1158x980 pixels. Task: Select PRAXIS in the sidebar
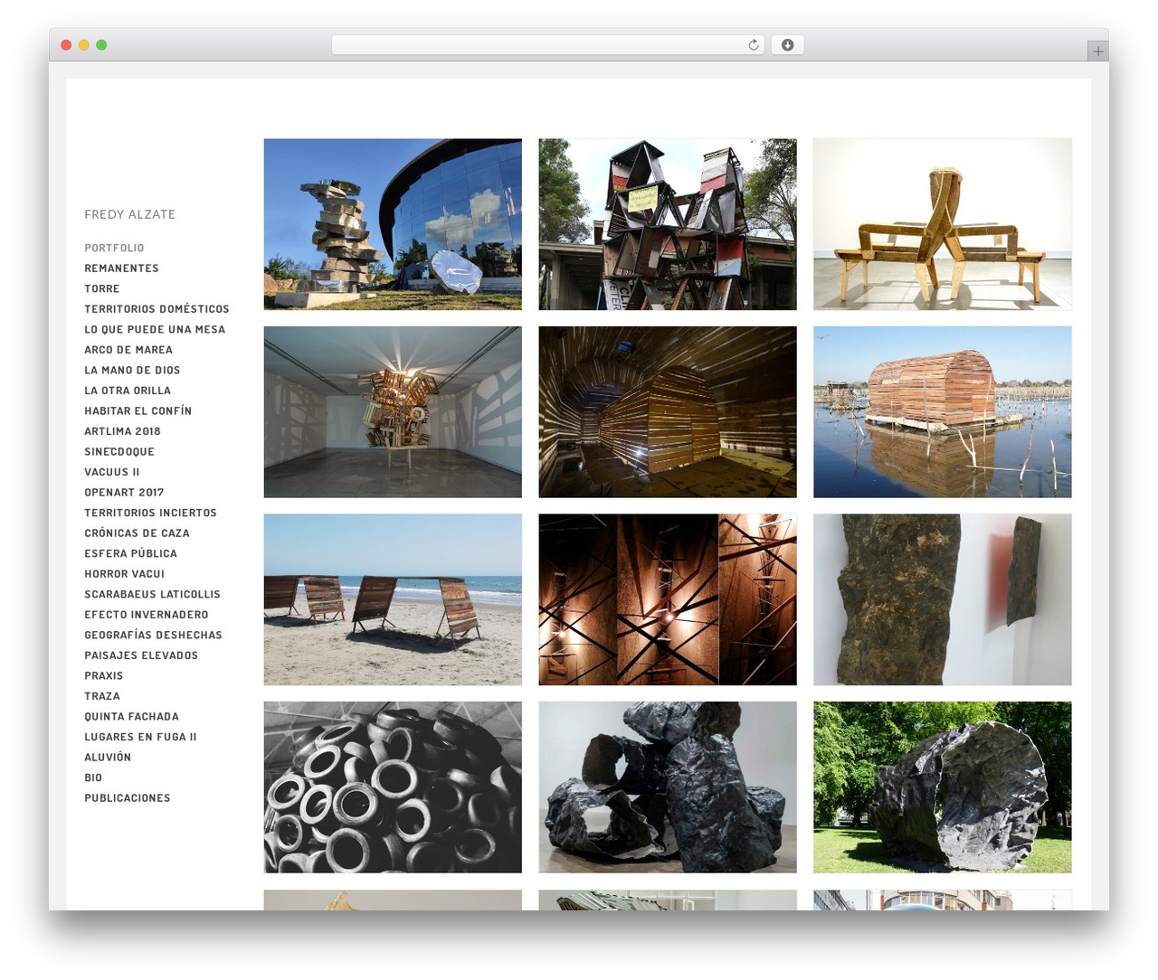click(x=103, y=675)
